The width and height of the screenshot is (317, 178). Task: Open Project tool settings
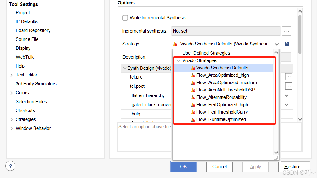[23, 13]
